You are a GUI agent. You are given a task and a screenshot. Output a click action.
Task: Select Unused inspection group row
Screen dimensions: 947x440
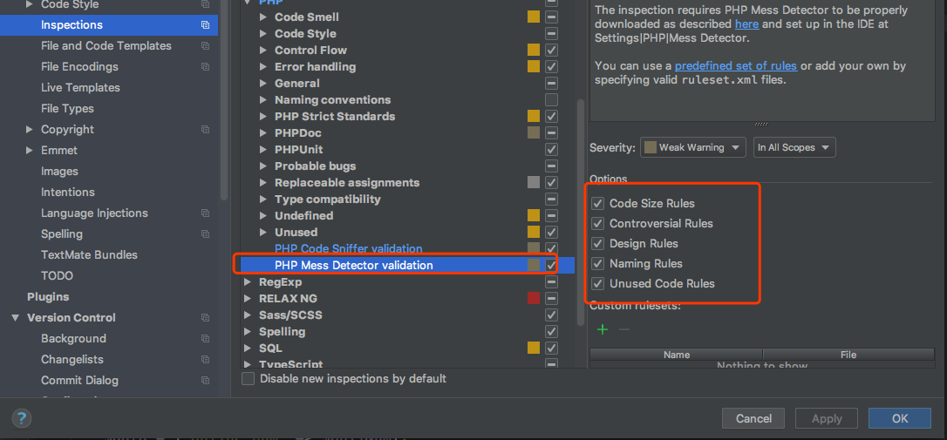coord(296,232)
